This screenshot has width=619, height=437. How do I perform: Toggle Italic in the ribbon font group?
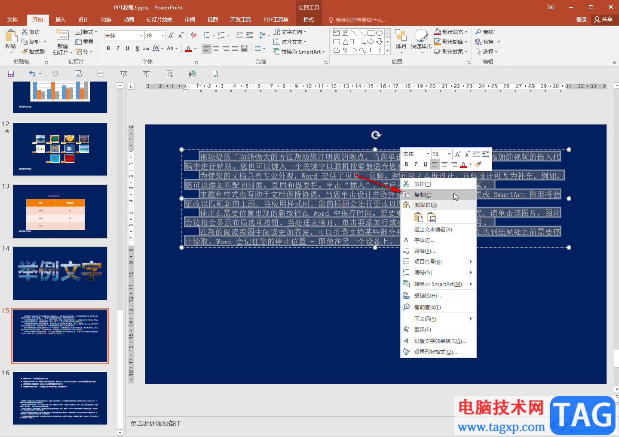coord(118,49)
